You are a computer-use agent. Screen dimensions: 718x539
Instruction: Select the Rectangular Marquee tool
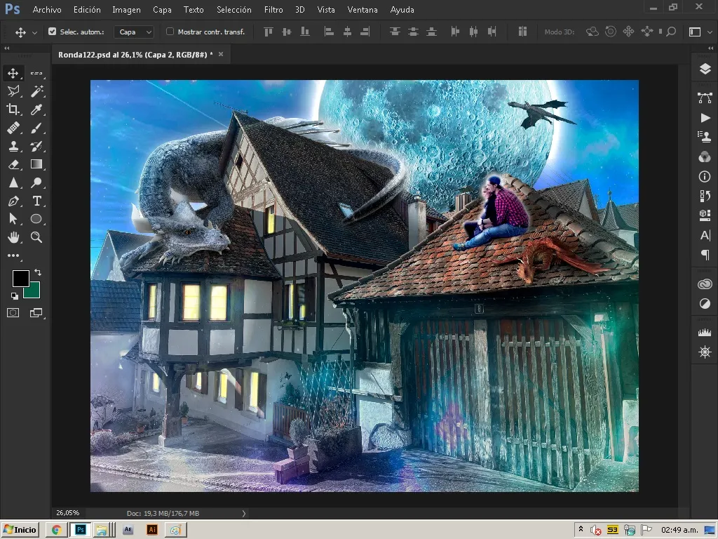(36, 73)
